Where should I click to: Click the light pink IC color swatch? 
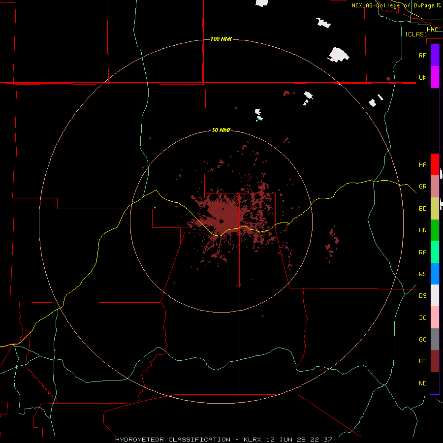(x=435, y=317)
